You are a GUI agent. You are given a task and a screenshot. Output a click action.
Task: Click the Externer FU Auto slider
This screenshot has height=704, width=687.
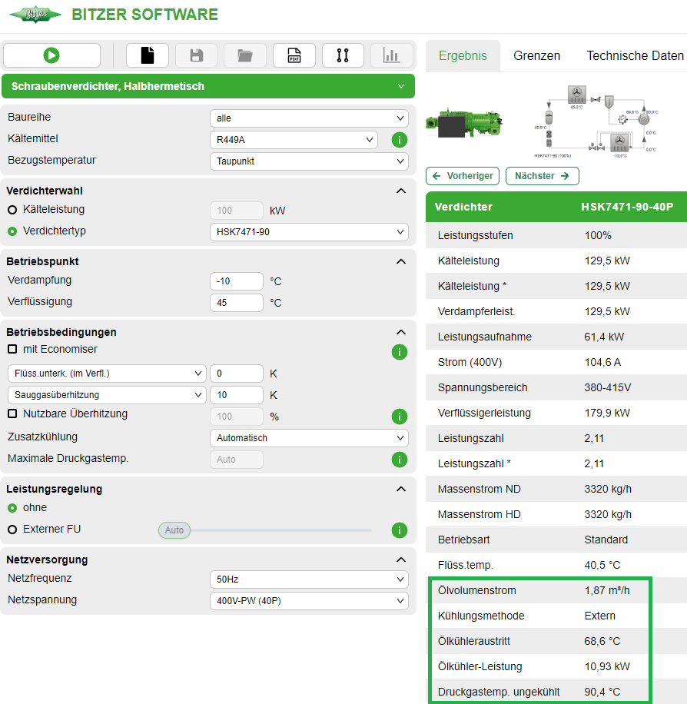pyautogui.click(x=174, y=530)
